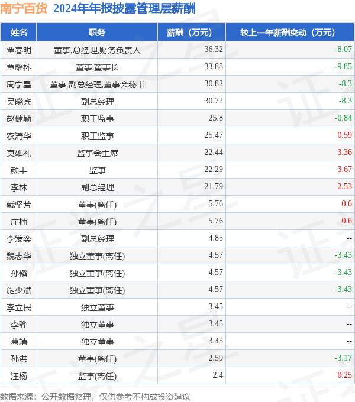Select the name 吴晓宾
This screenshot has height=402, width=355.
19,102
